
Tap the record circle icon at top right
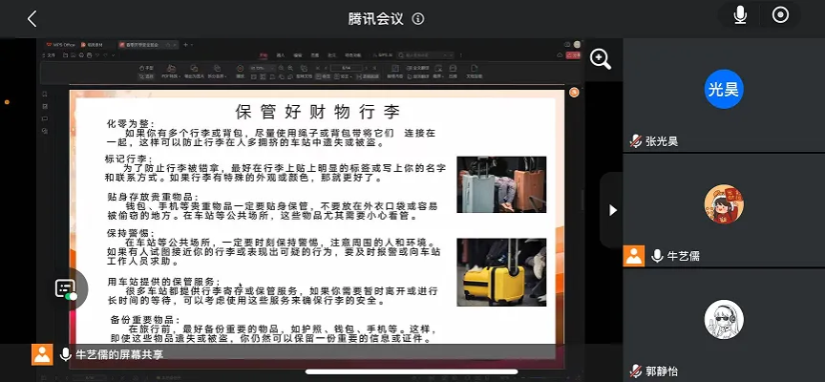click(781, 15)
